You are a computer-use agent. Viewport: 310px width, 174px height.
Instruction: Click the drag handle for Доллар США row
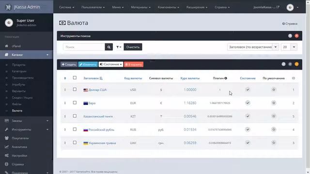[65, 90]
